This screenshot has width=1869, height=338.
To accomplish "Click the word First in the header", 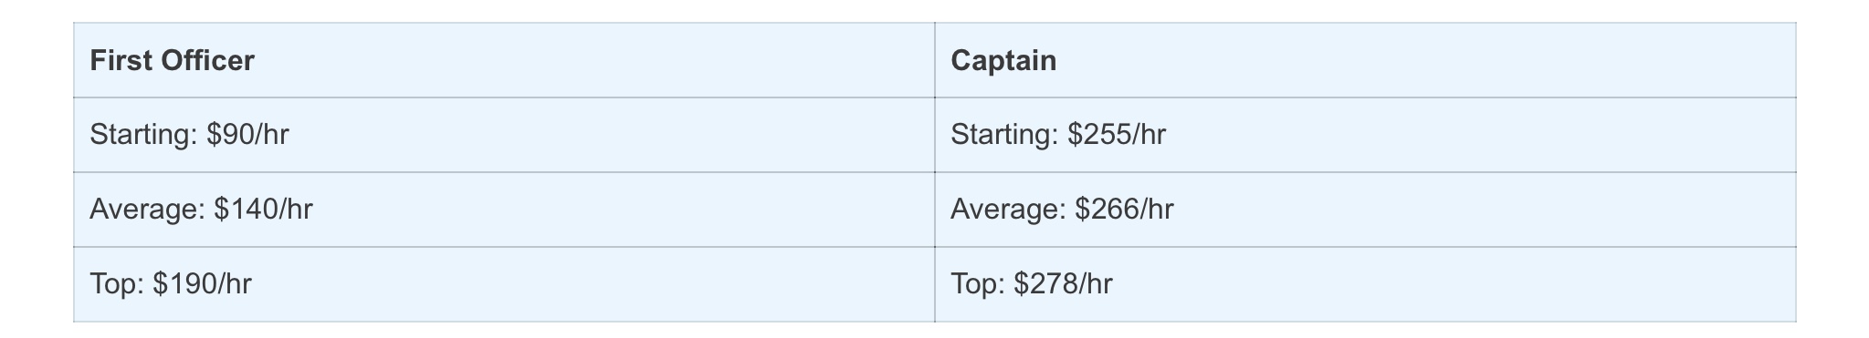I will click(x=121, y=60).
